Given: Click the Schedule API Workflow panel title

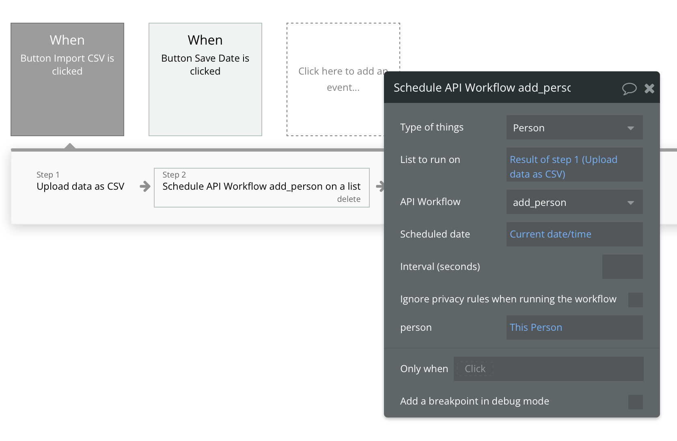Looking at the screenshot, I should click(482, 88).
